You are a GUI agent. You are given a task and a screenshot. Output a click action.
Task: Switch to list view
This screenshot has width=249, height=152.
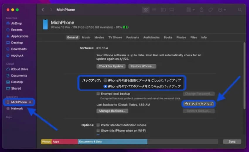(x=154, y=10)
